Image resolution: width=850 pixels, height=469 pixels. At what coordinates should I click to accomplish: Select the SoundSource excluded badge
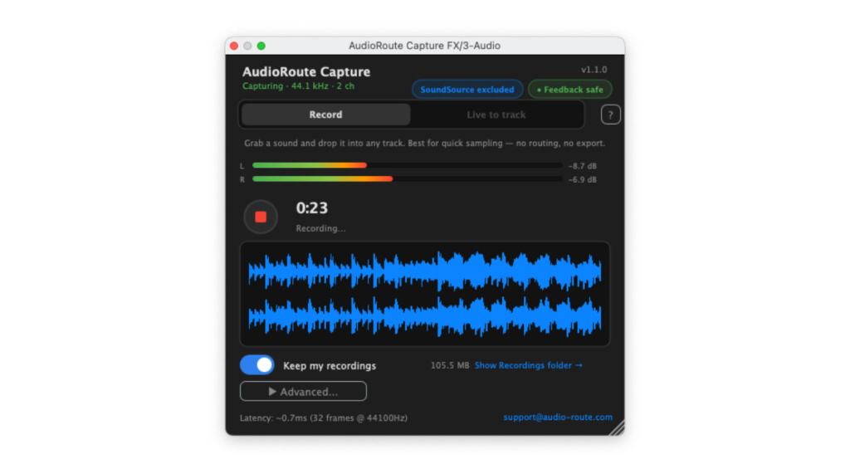(467, 90)
